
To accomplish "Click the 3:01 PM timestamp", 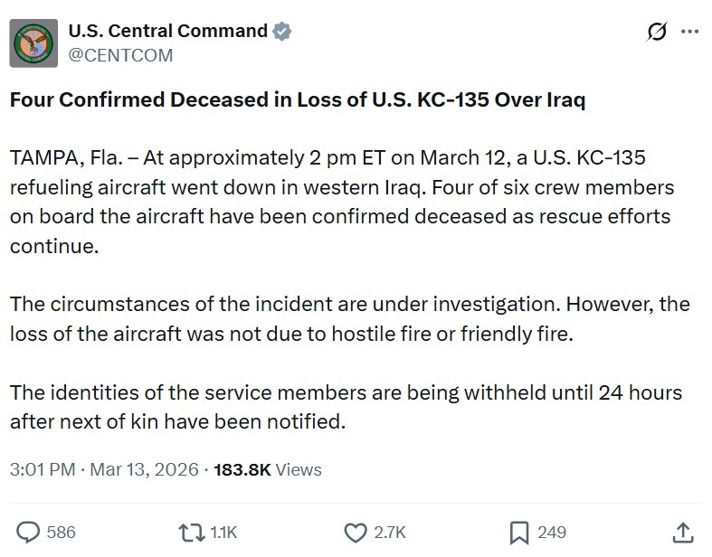I will (x=42, y=469).
